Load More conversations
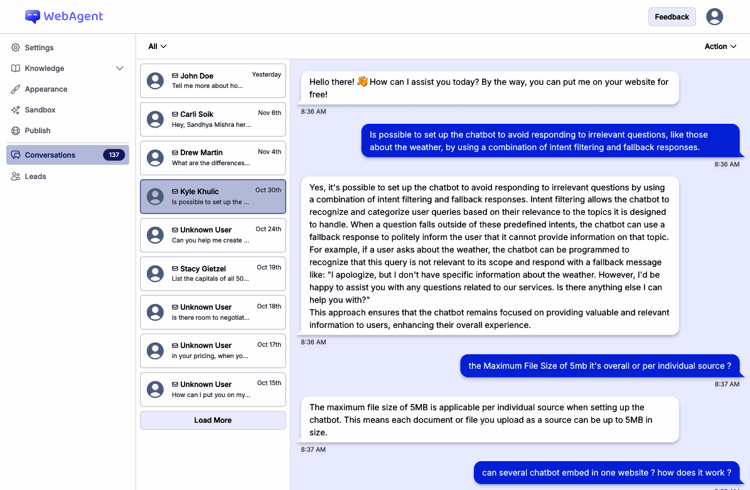Screen dimensions: 750x490 pos(213,420)
